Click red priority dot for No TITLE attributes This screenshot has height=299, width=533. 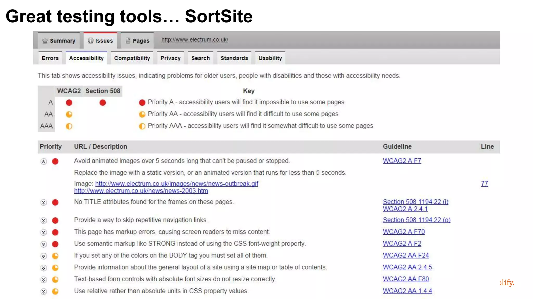(55, 202)
